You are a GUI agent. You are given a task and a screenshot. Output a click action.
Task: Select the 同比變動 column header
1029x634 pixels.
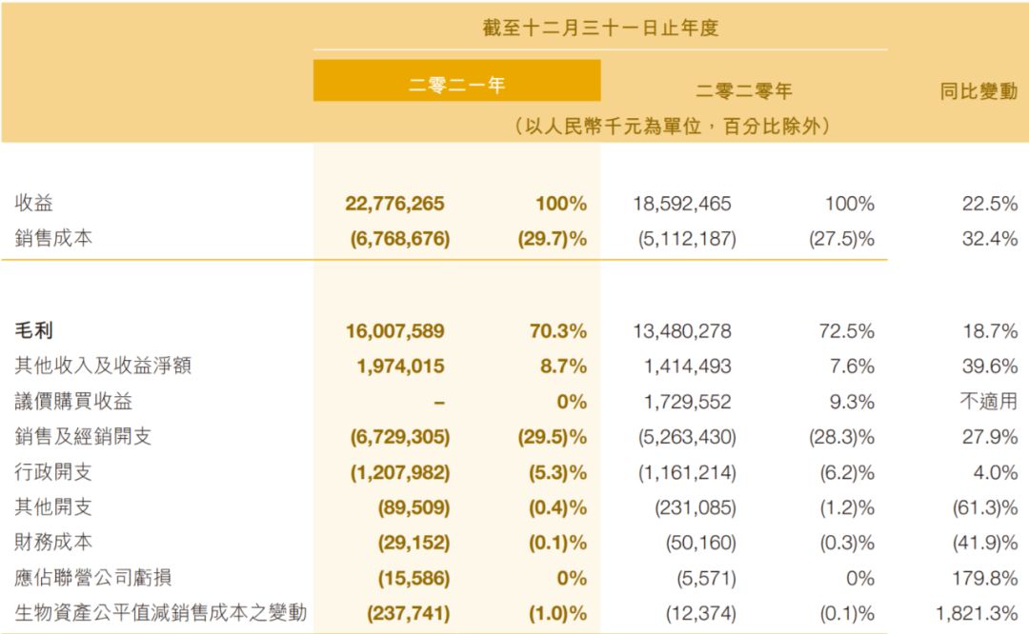click(x=979, y=91)
